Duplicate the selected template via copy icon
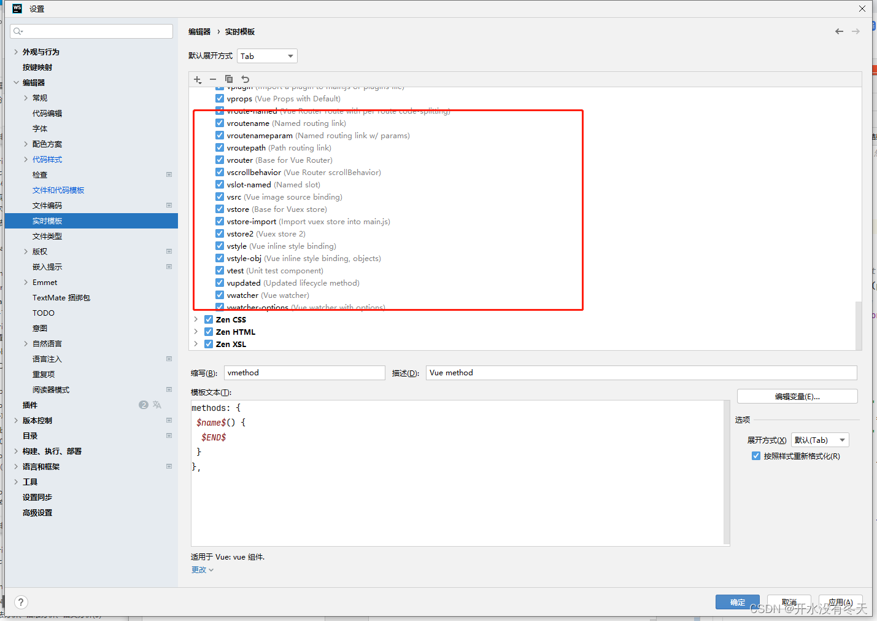 pyautogui.click(x=229, y=79)
